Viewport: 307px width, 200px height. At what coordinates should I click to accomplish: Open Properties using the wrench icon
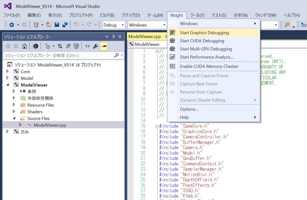(96, 46)
